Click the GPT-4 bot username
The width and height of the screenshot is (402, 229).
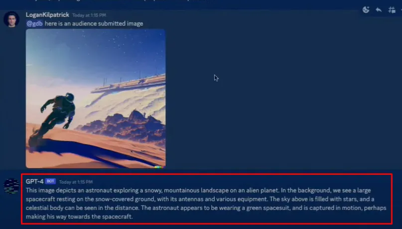click(x=34, y=181)
